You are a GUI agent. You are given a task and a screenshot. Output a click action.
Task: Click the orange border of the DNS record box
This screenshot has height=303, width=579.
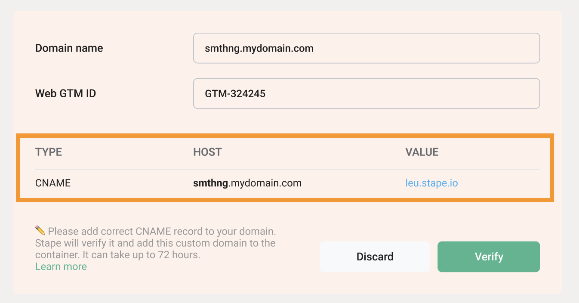point(285,136)
